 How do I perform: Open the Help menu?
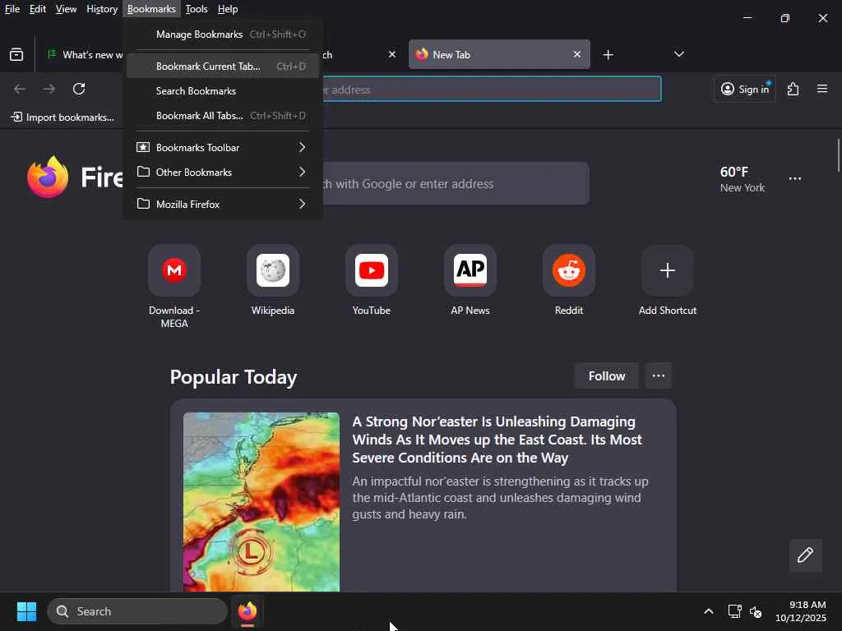[228, 9]
